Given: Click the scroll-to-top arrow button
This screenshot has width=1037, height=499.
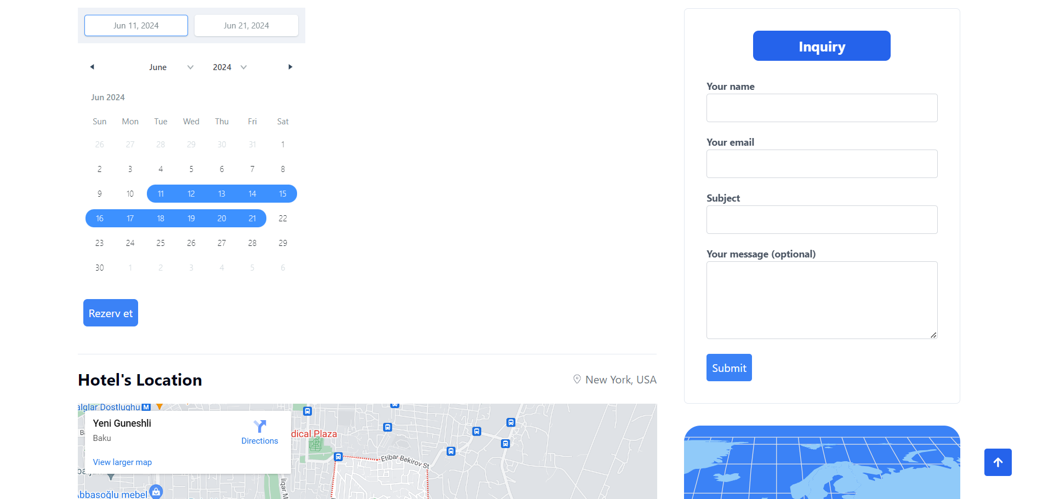Looking at the screenshot, I should 998,462.
